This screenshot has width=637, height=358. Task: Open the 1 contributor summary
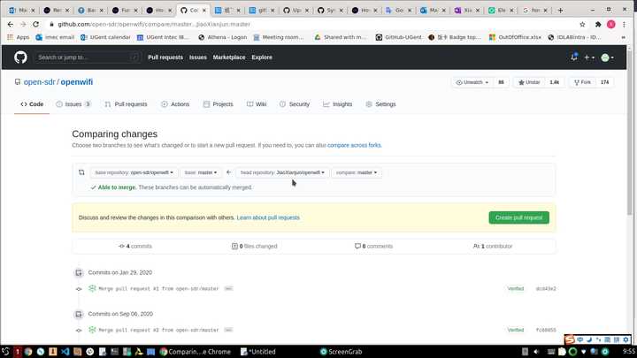click(x=493, y=247)
